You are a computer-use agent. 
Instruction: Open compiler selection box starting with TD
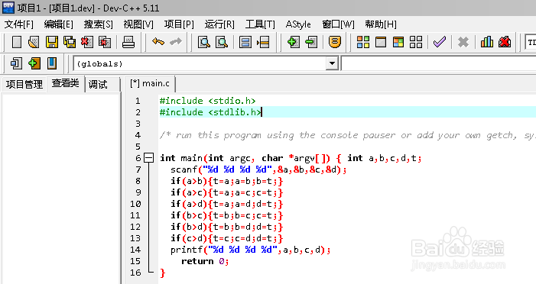click(531, 43)
